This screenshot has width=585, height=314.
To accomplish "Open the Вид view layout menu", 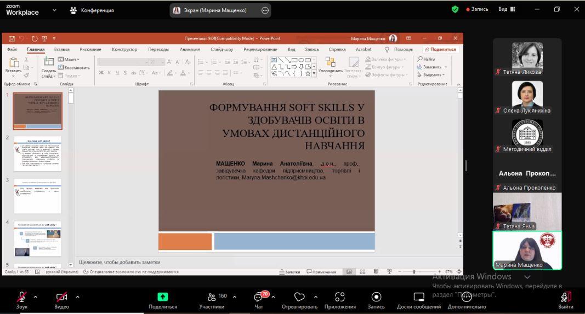I will click(507, 10).
